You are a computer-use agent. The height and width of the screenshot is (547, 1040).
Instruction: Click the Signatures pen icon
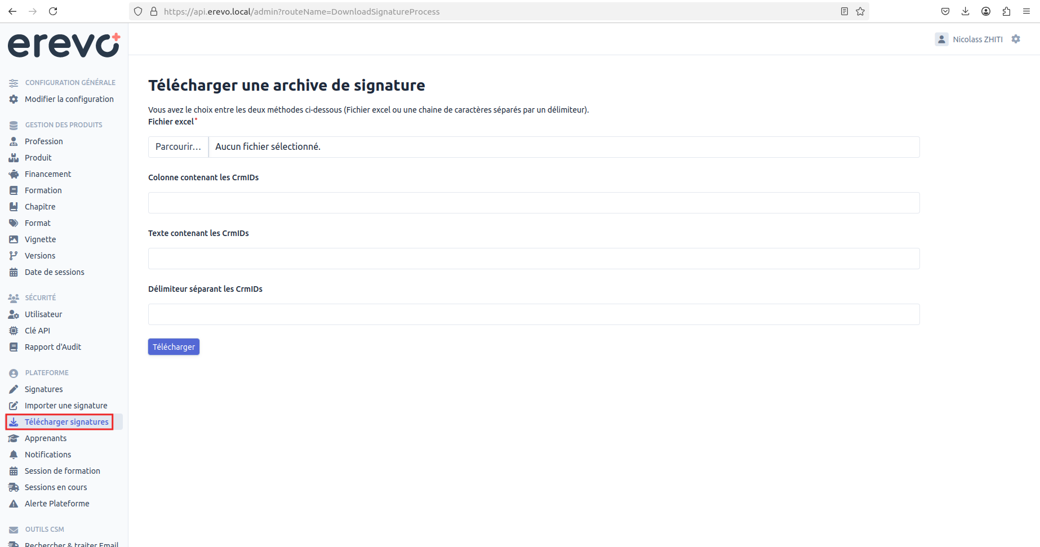tap(14, 389)
